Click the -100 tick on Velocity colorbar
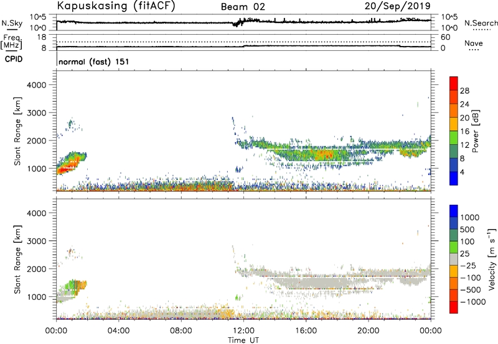The width and height of the screenshot is (498, 344). (x=470, y=278)
